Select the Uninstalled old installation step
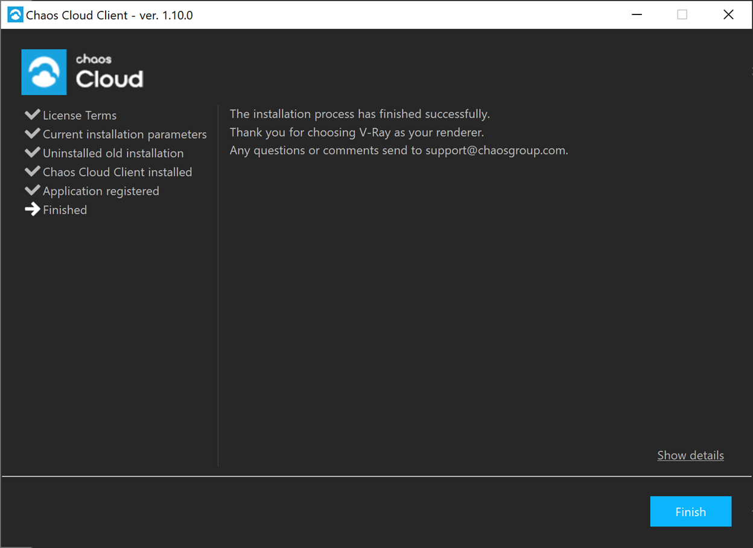The width and height of the screenshot is (753, 548). (x=113, y=153)
